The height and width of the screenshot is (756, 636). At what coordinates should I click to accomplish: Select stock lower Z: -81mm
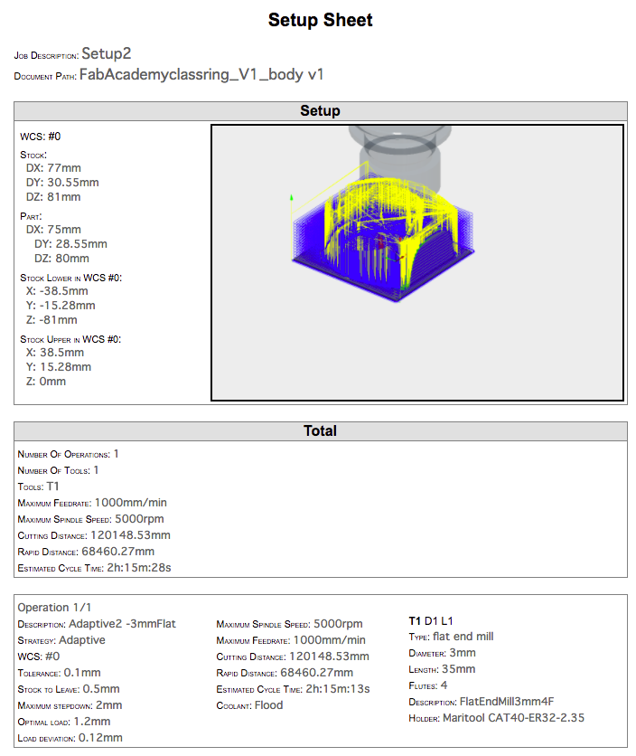coord(51,319)
